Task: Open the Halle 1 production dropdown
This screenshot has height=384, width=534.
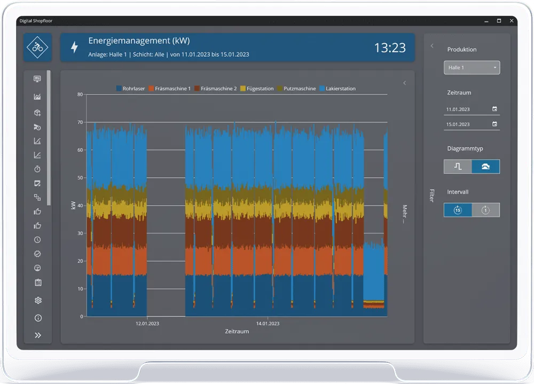Action: tap(472, 67)
